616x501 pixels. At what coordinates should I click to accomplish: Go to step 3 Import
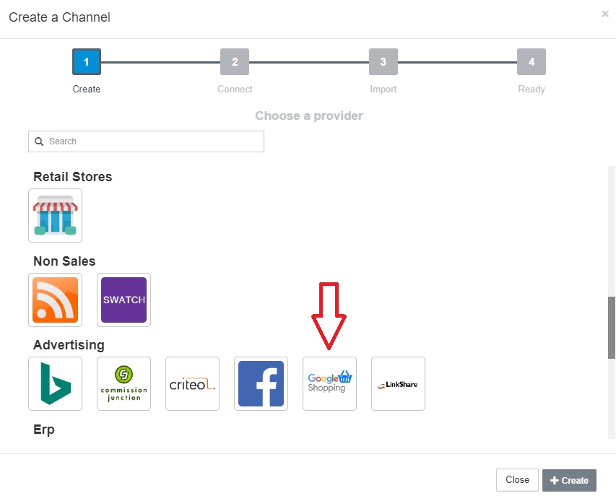tap(383, 62)
